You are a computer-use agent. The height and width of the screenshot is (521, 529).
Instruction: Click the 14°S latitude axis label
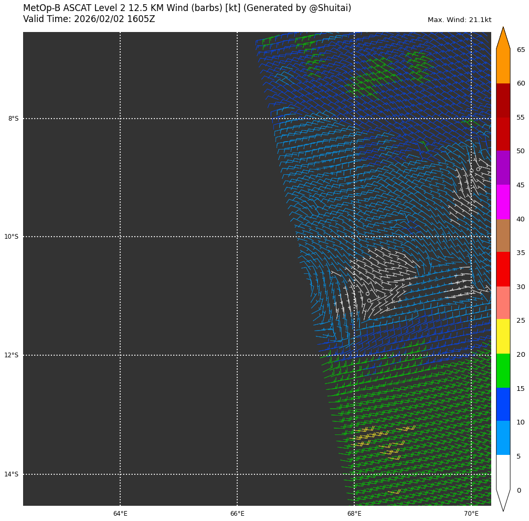[12, 474]
